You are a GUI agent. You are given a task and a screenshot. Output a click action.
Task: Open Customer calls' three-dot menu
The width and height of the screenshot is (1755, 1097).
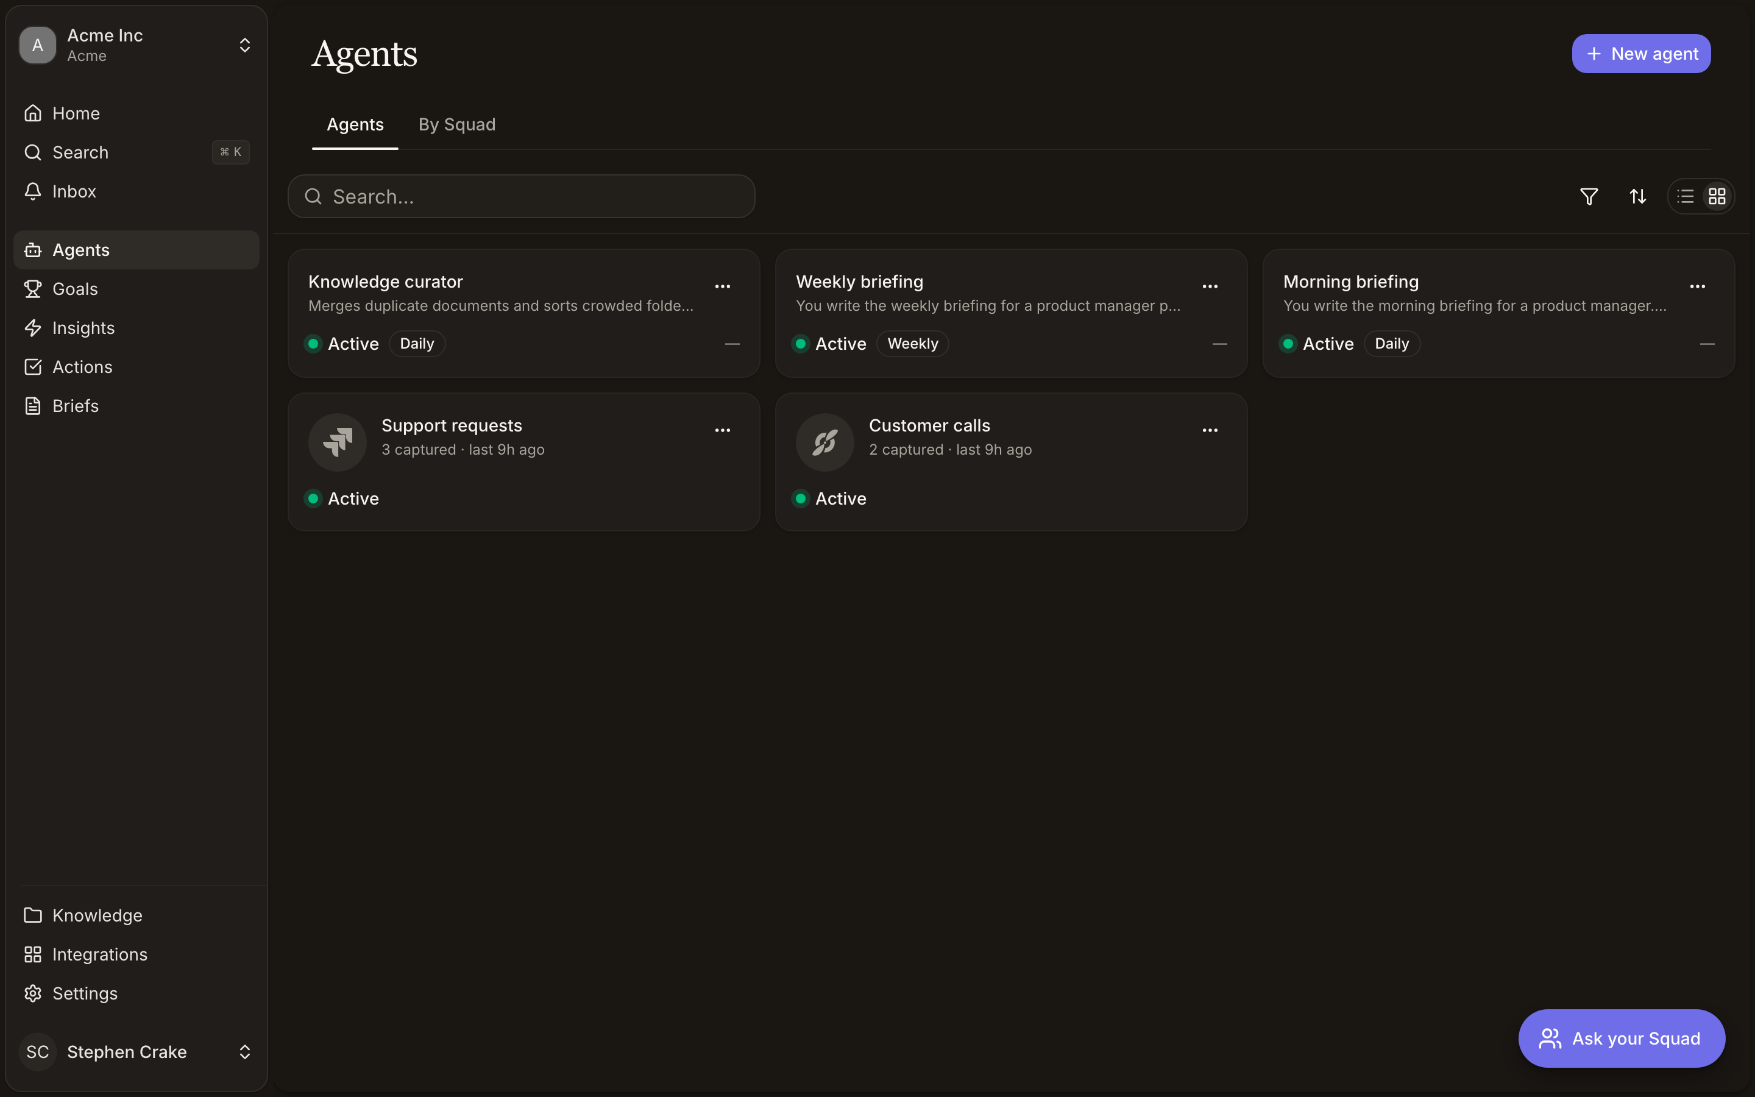(x=1210, y=430)
